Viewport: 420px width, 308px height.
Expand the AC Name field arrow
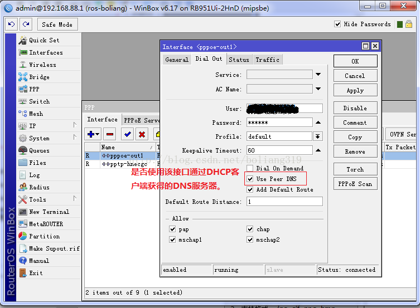(318, 89)
